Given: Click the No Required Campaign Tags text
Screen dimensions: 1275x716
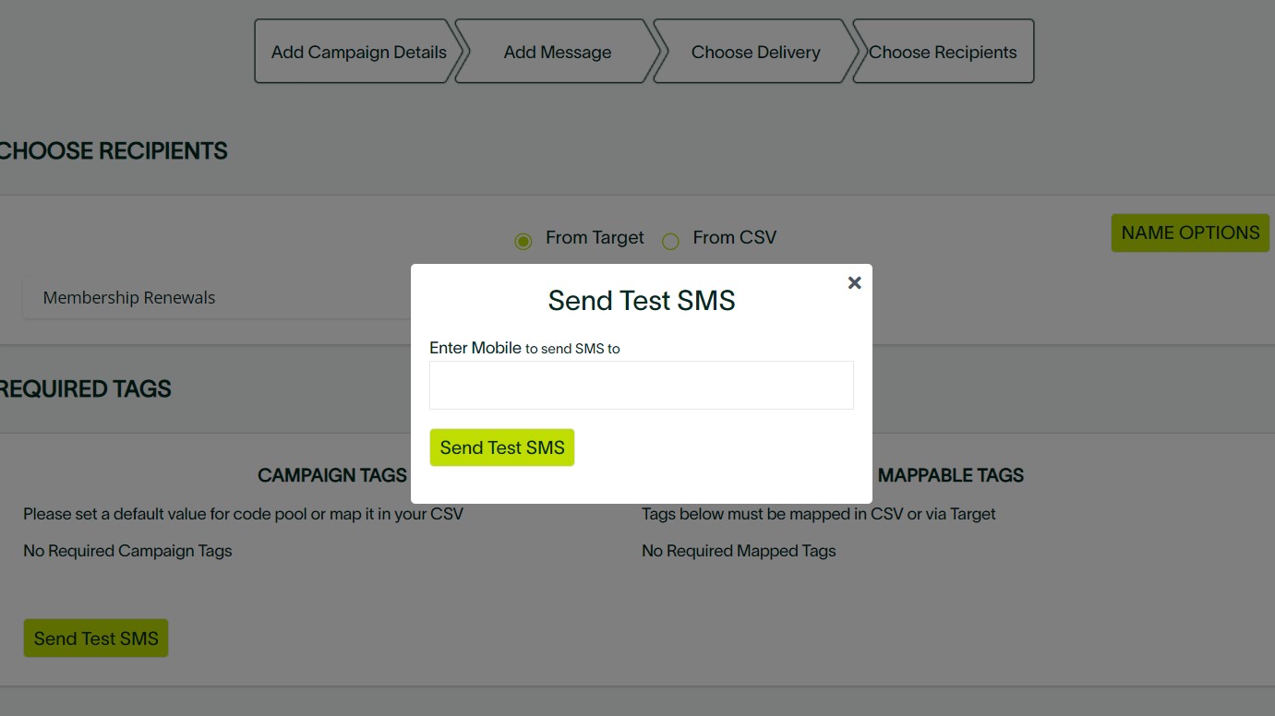Looking at the screenshot, I should 126,550.
